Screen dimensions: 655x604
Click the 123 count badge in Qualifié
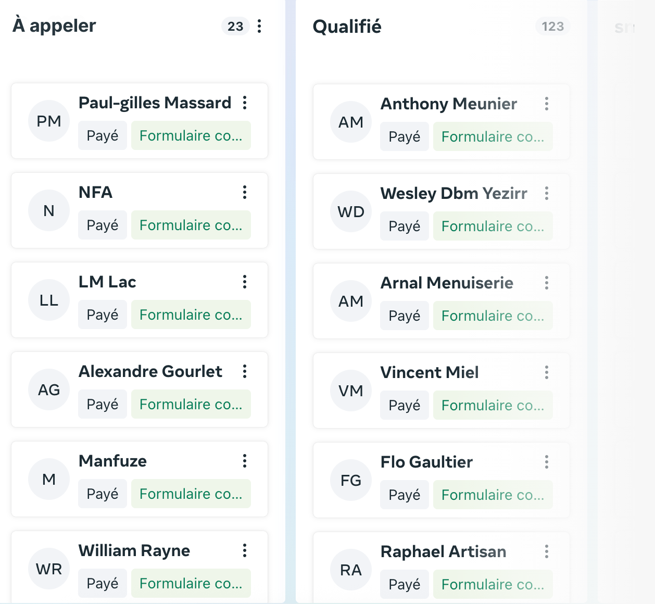552,27
